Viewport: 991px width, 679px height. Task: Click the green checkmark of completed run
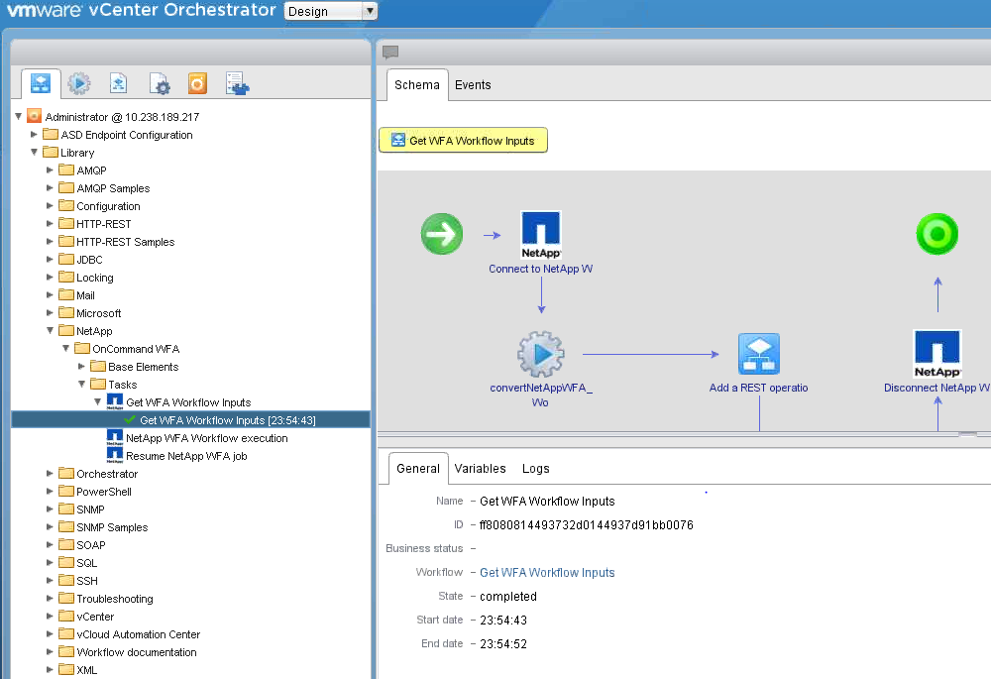coord(130,420)
